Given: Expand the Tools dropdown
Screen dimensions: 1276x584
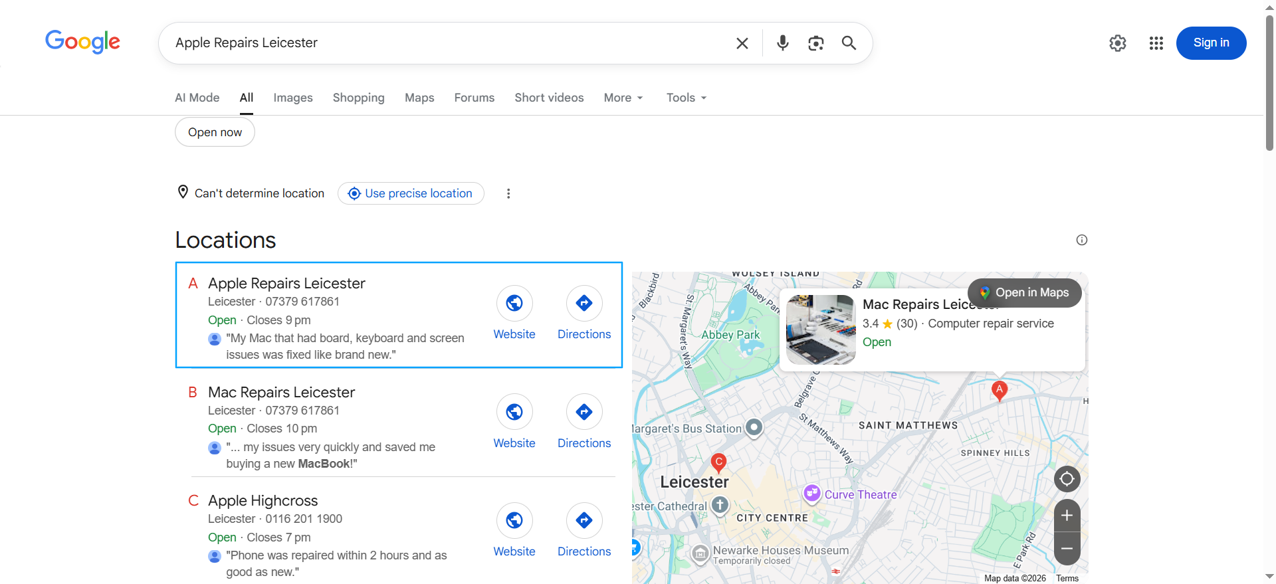Looking at the screenshot, I should pos(687,98).
